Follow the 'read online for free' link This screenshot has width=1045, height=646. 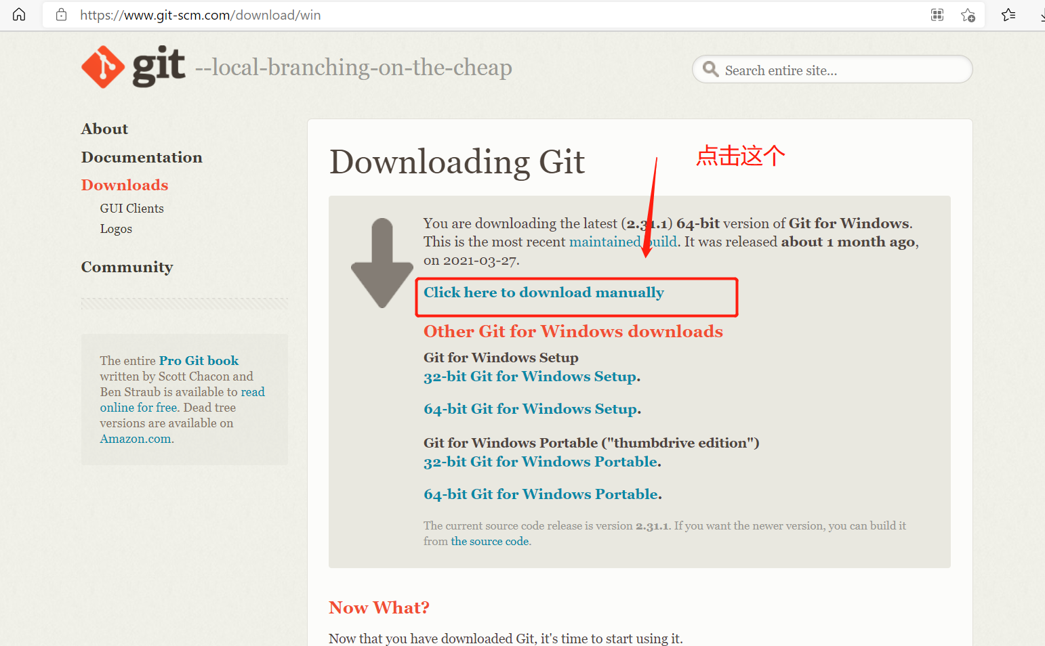[x=182, y=400]
